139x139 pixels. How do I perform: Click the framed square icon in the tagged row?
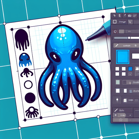tap(115, 115)
